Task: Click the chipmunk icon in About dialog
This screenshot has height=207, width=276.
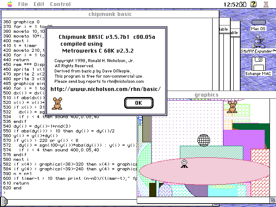Action: click(57, 103)
